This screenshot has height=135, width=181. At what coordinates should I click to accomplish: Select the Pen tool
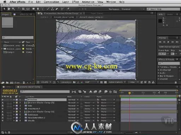(38, 9)
